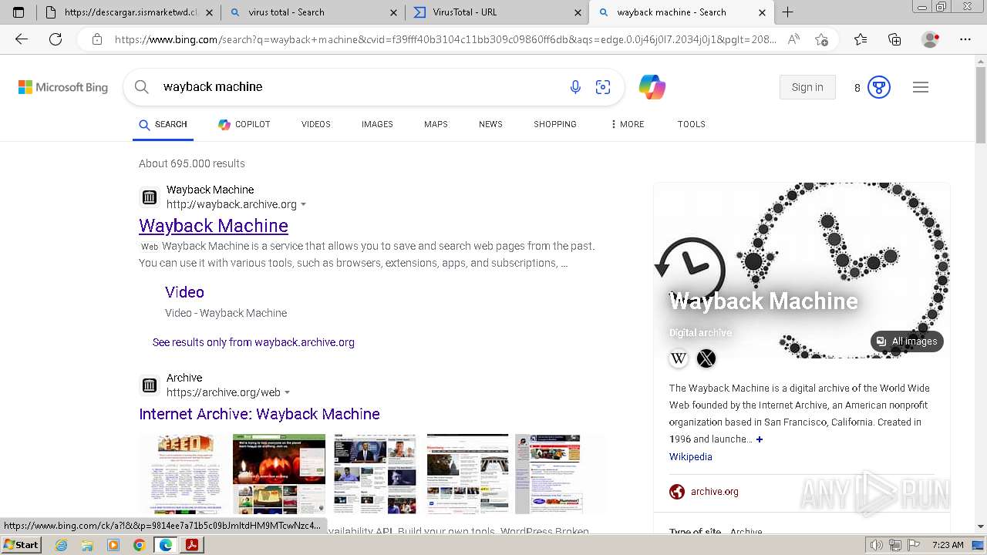
Task: Open Internet Explorer from the taskbar
Action: 62,545
